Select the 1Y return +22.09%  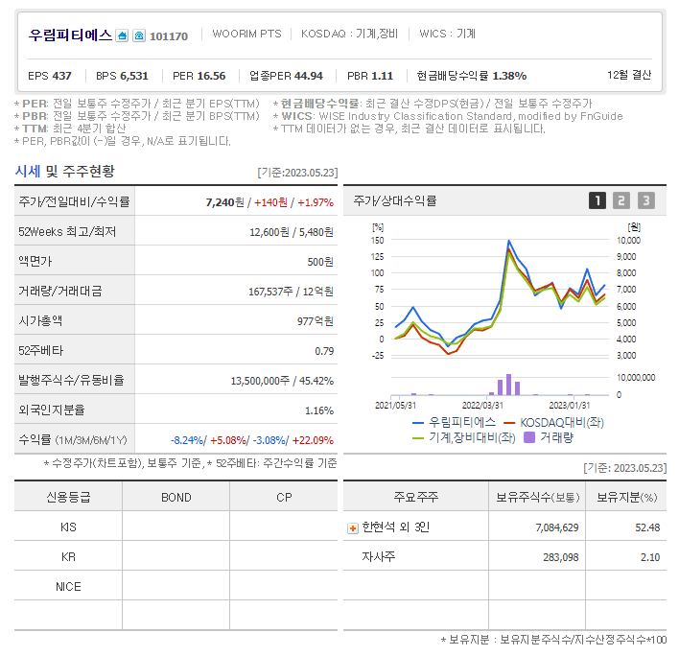tap(313, 440)
